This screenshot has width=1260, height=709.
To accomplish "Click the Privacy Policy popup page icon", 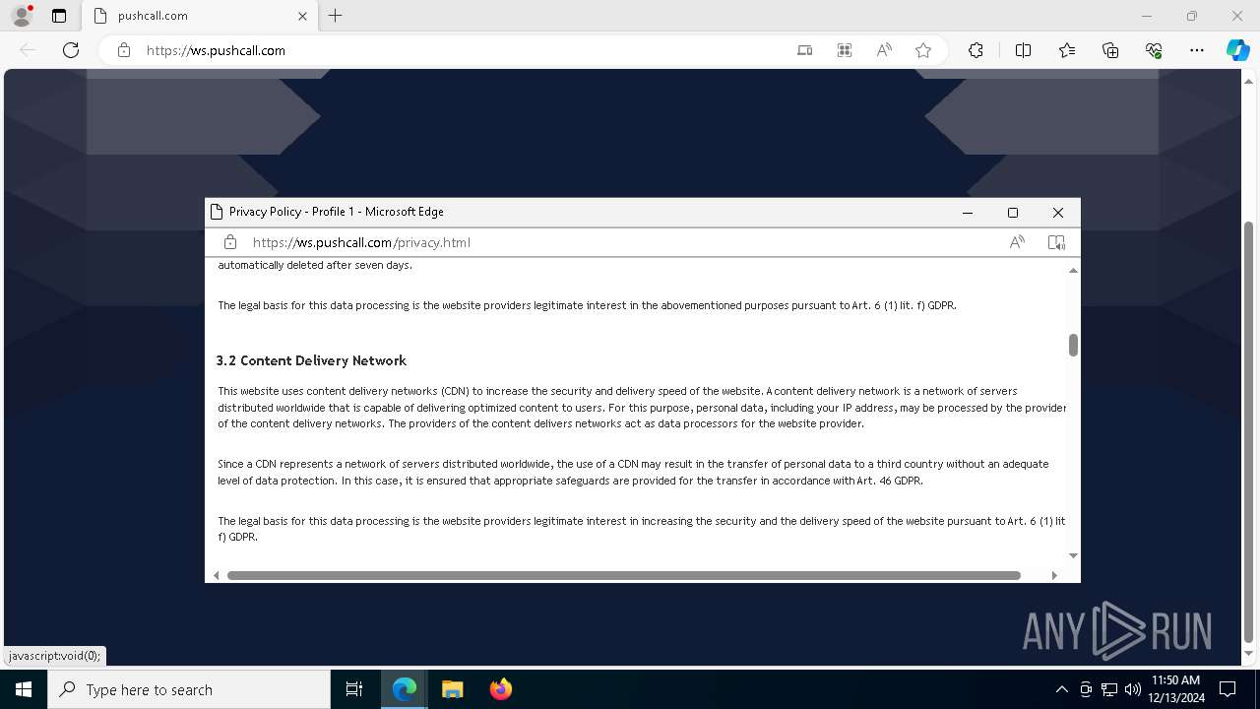I will (x=218, y=212).
